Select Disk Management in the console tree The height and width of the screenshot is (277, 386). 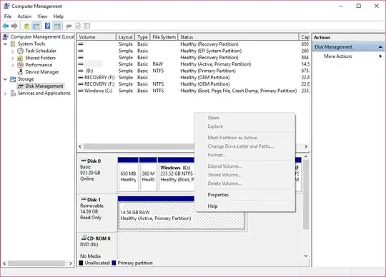[x=44, y=86]
